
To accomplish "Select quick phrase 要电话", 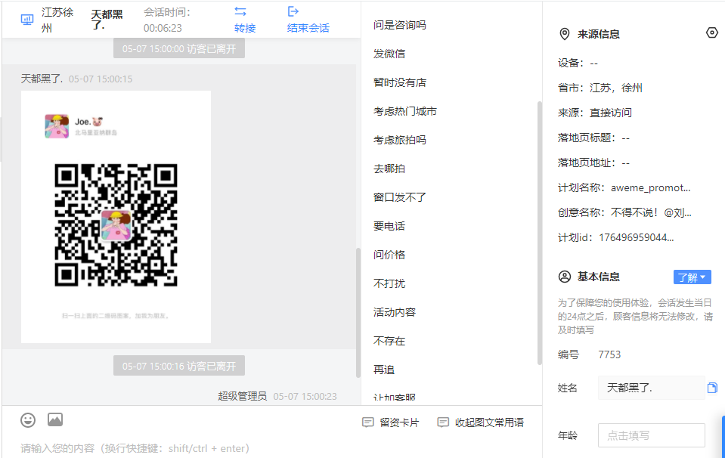I will [389, 226].
